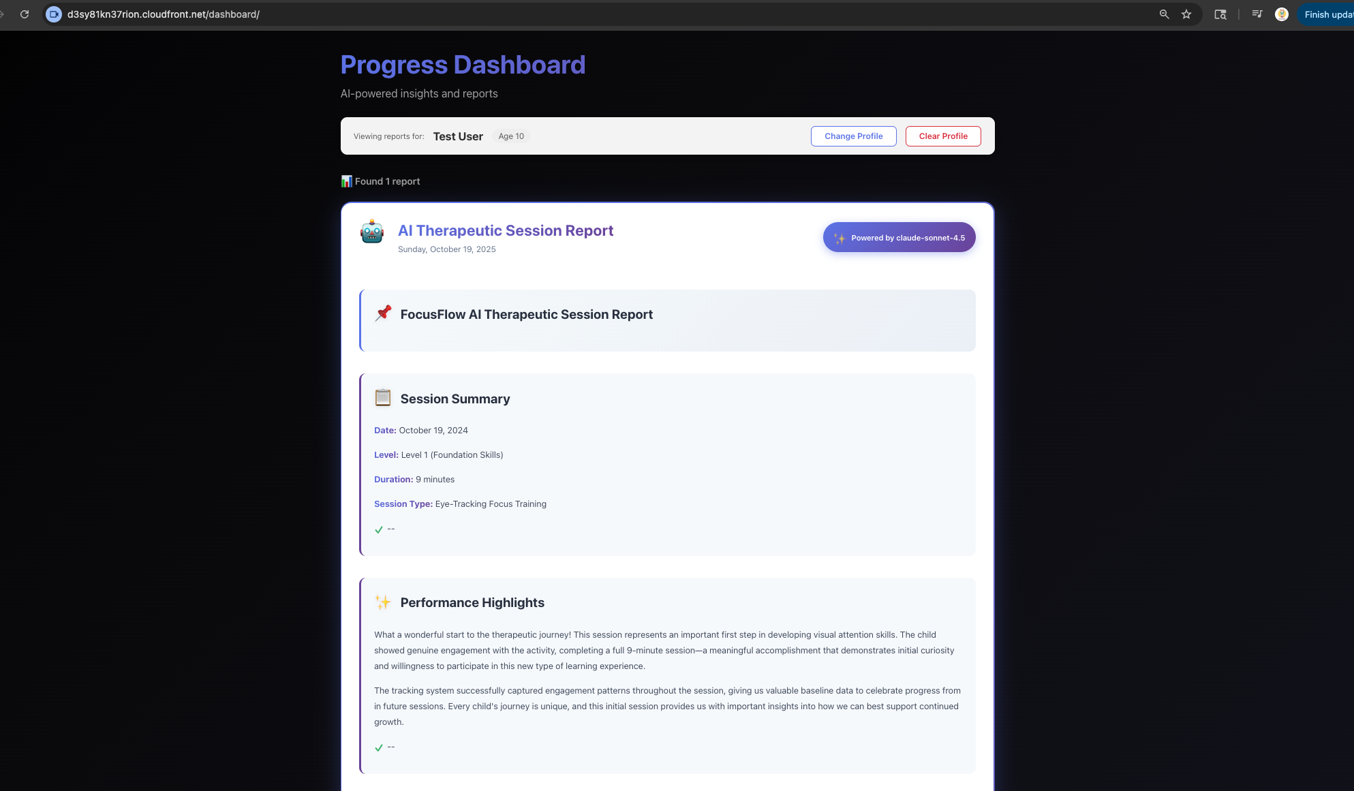
Task: Click the camera site-permission icon in address bar
Action: [x=54, y=14]
